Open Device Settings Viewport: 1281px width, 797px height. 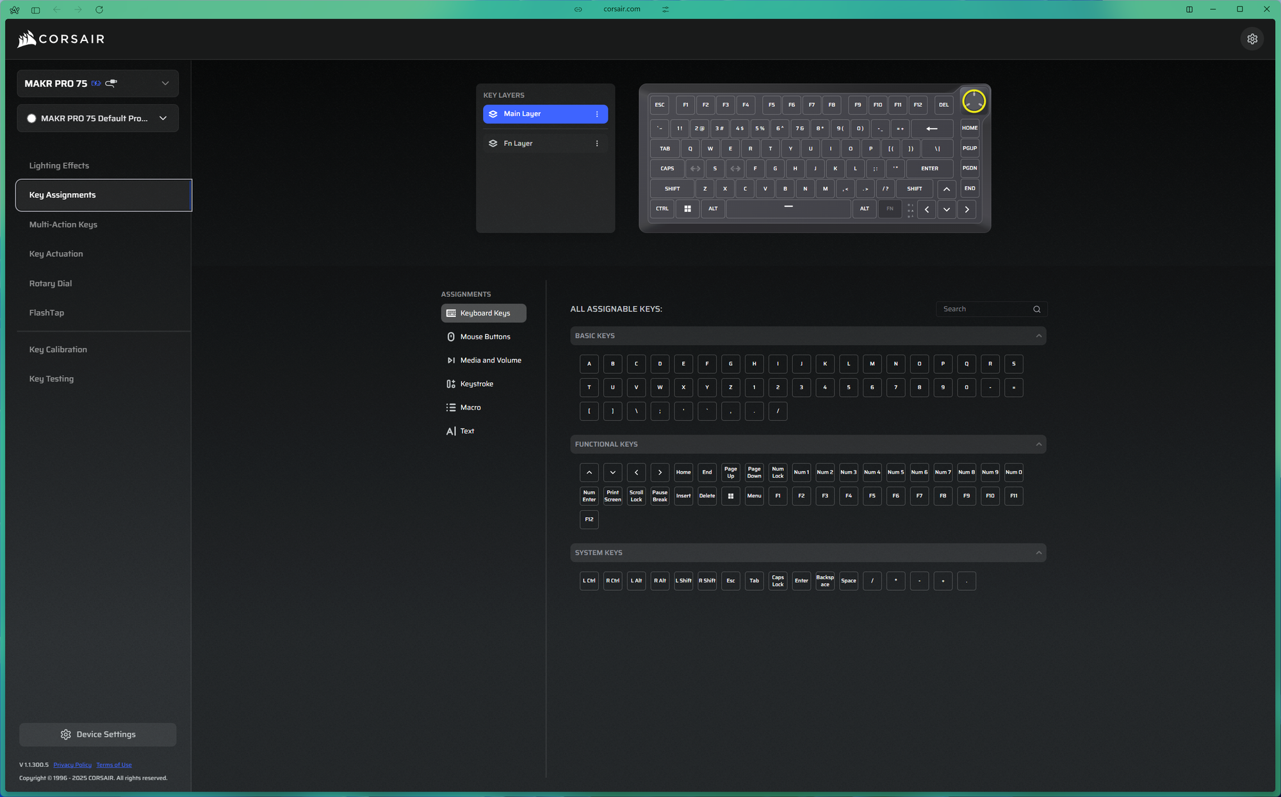point(98,734)
